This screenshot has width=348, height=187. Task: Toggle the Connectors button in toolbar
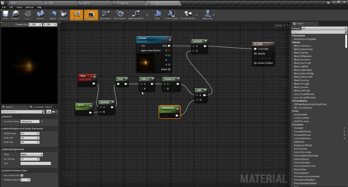pyautogui.click(x=76, y=15)
